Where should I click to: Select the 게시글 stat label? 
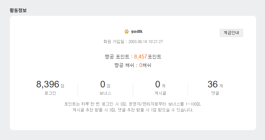click(160, 93)
